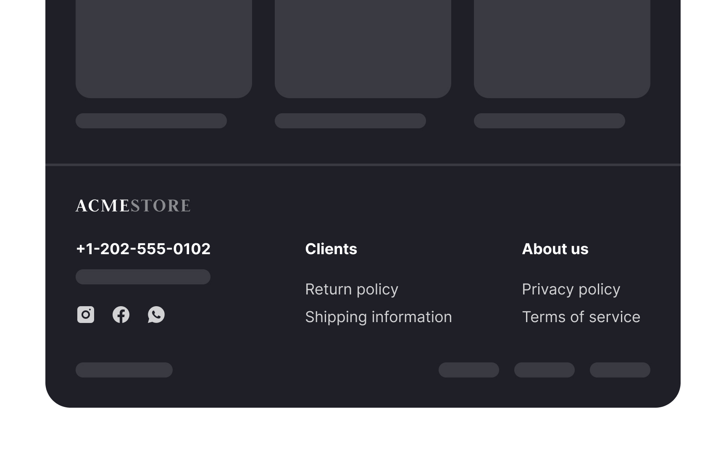View the Terms of service
Viewport: 726px width, 453px height.
[x=581, y=317]
